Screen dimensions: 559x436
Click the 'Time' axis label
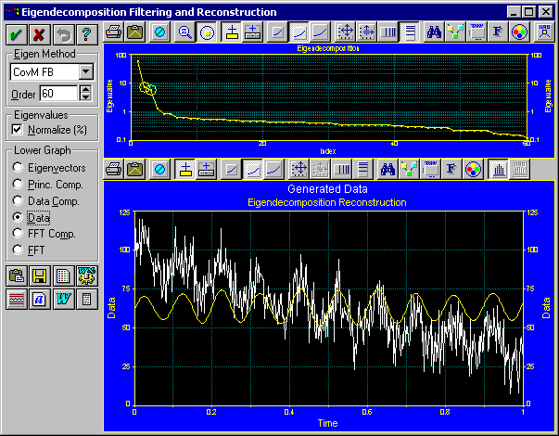pos(327,423)
